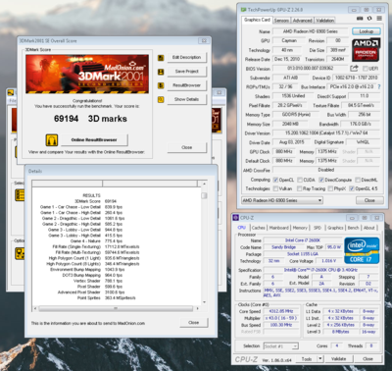Image resolution: width=392 pixels, height=371 pixels.
Task: Toggle the DirectML checkbox
Action: [x=358, y=180]
